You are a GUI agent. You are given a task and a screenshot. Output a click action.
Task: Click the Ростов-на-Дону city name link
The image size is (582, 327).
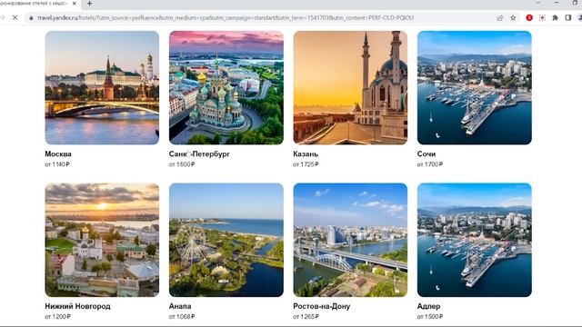click(x=321, y=306)
